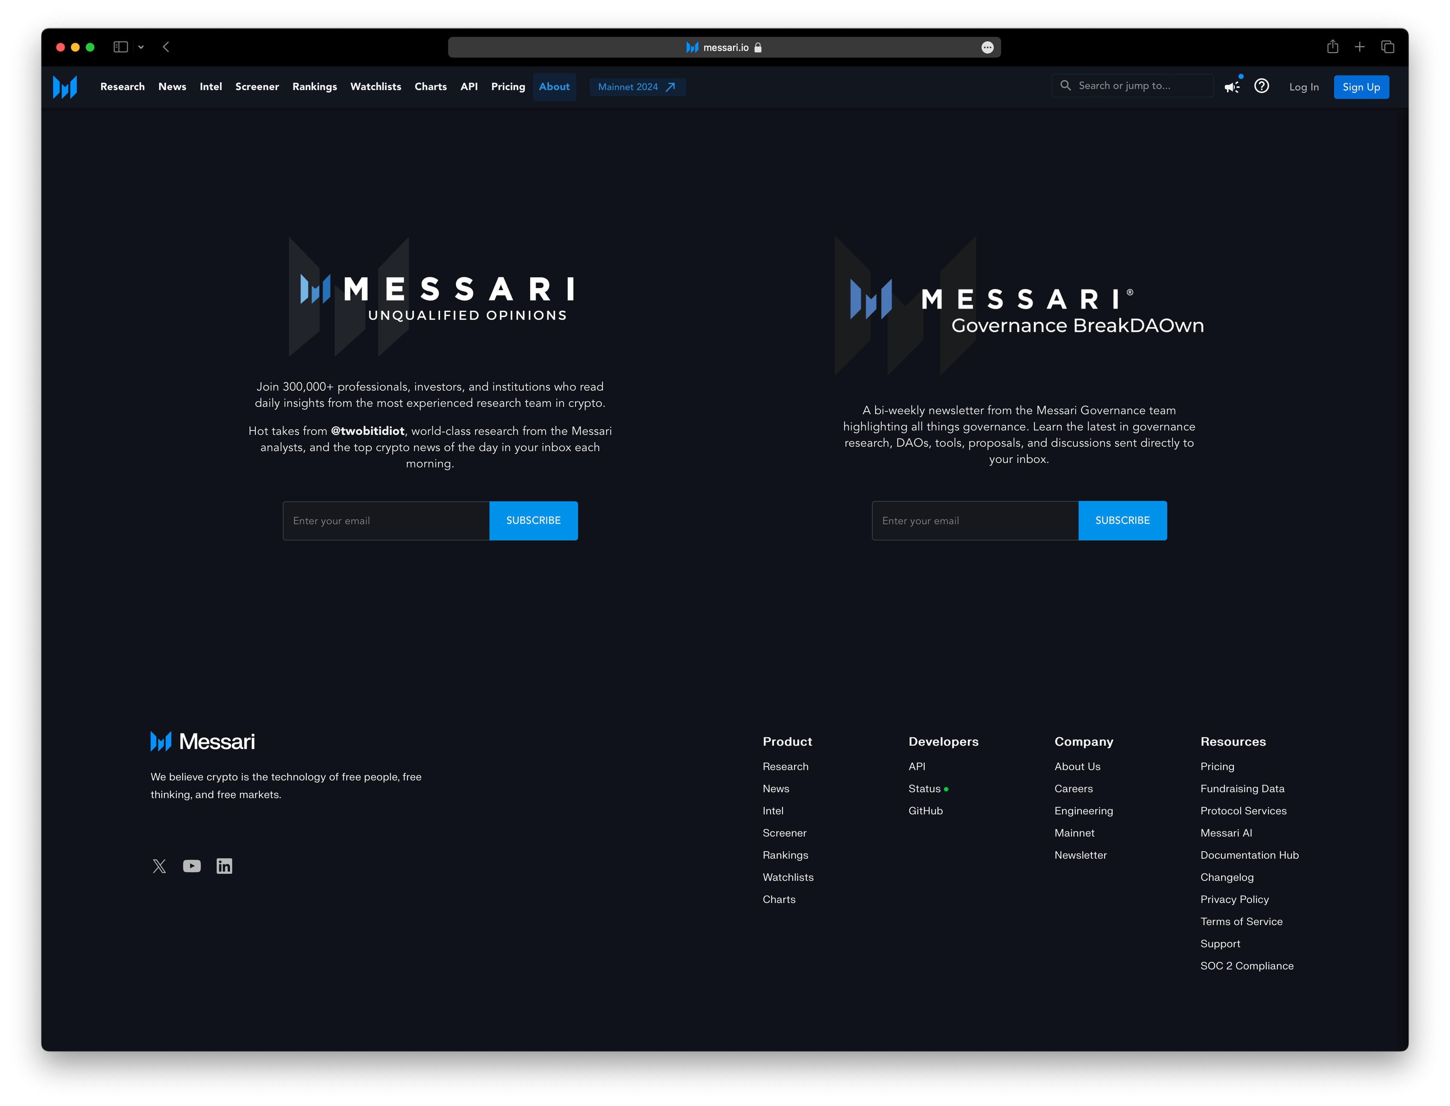Open footer Resources Pricing link
Image resolution: width=1450 pixels, height=1106 pixels.
1218,767
